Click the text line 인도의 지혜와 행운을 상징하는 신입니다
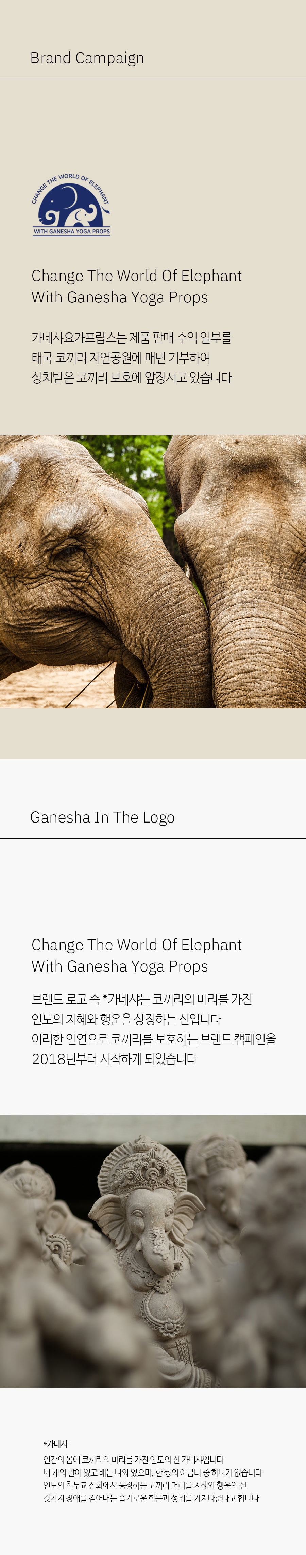 pyautogui.click(x=126, y=1019)
